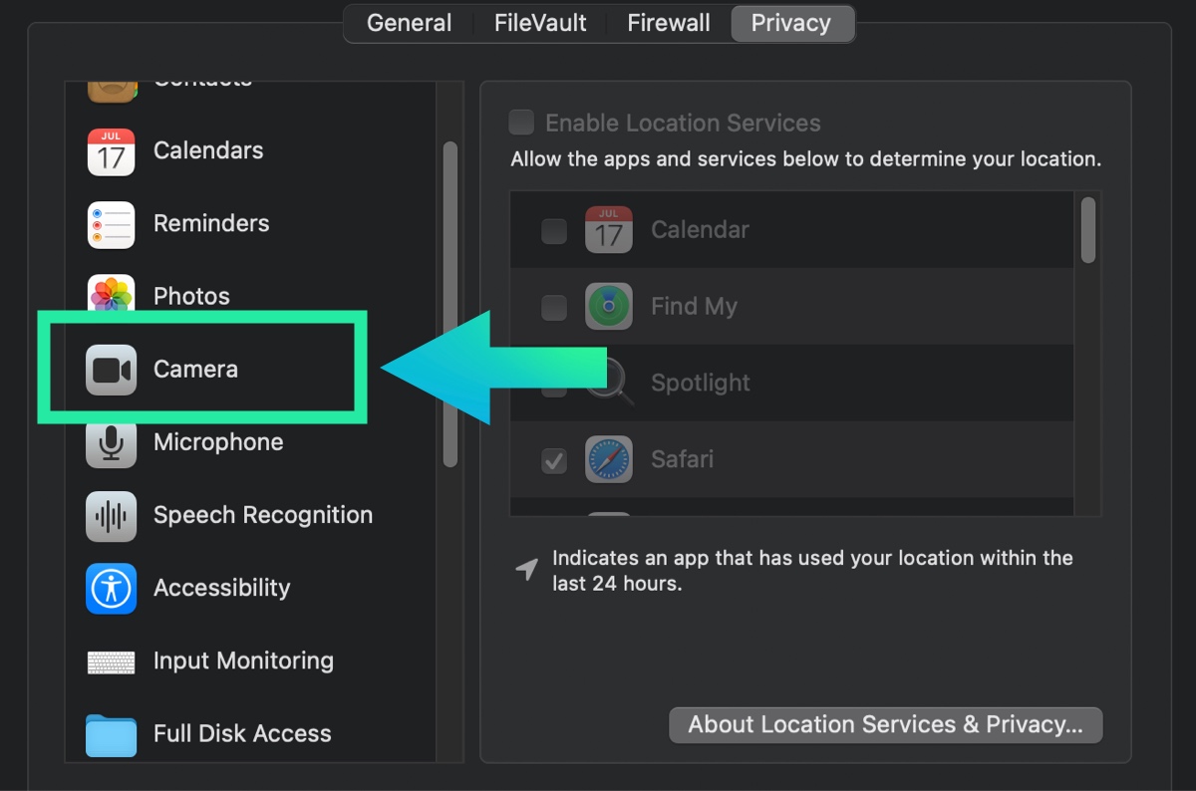Click the Find My app icon

[608, 307]
